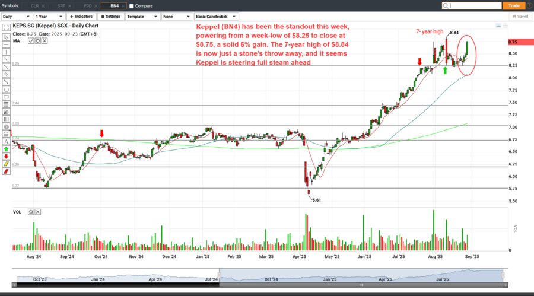Close the BN4 symbol tab

click(x=123, y=6)
